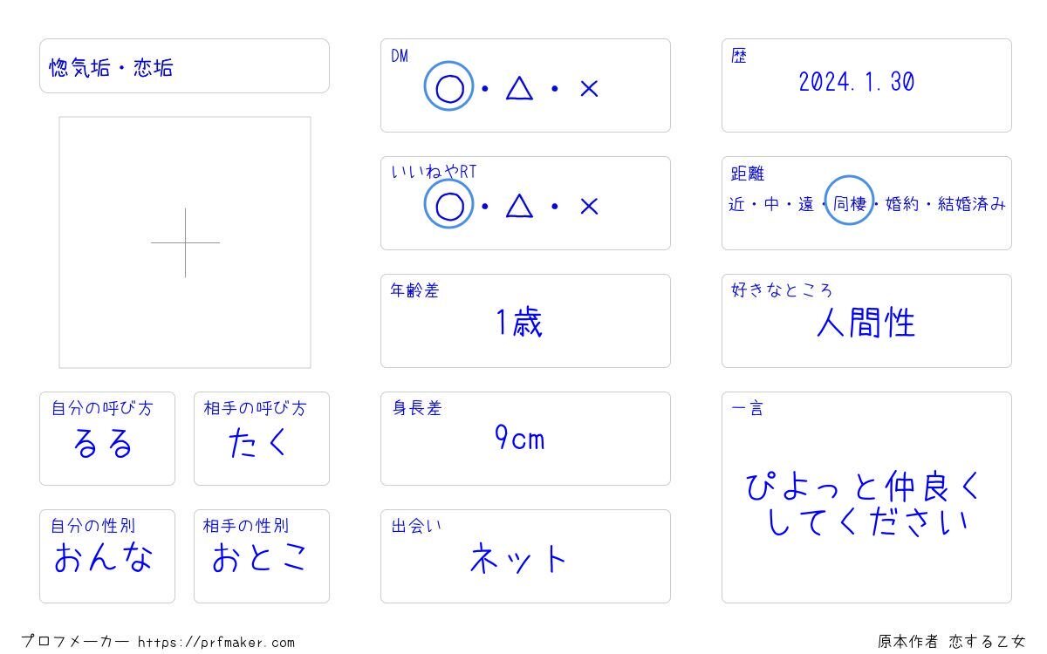Click the 身長差 field showing 9cm
This screenshot has width=1047, height=654.
(525, 439)
